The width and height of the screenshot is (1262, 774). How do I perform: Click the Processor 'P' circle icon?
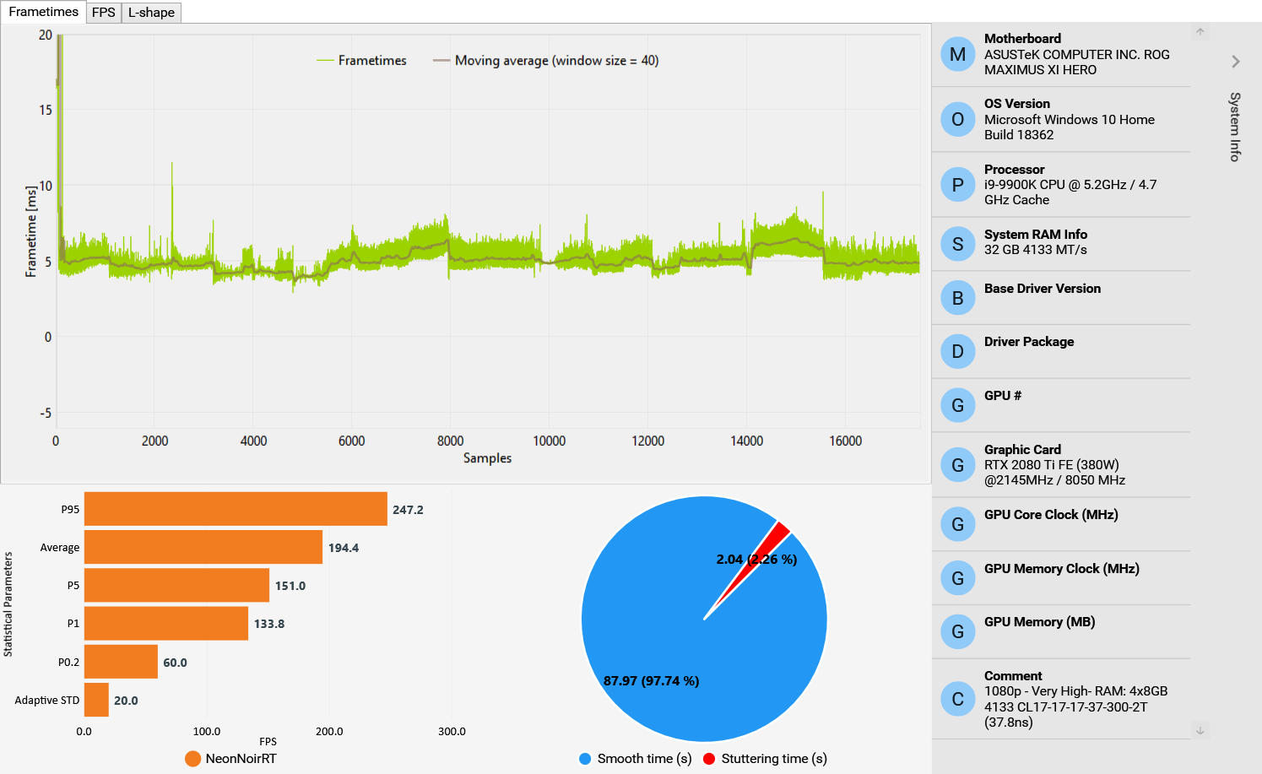pyautogui.click(x=958, y=185)
